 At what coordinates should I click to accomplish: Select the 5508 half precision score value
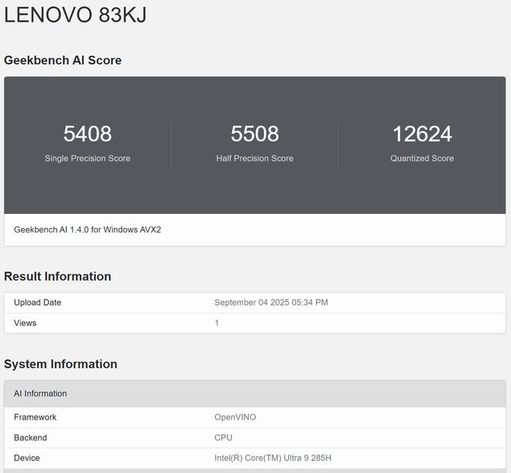(255, 134)
